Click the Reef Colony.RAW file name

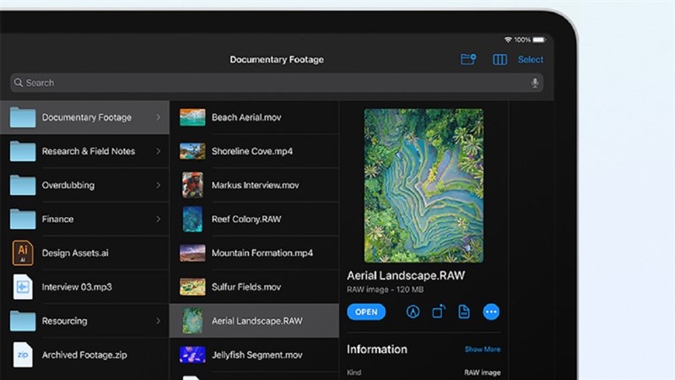246,219
